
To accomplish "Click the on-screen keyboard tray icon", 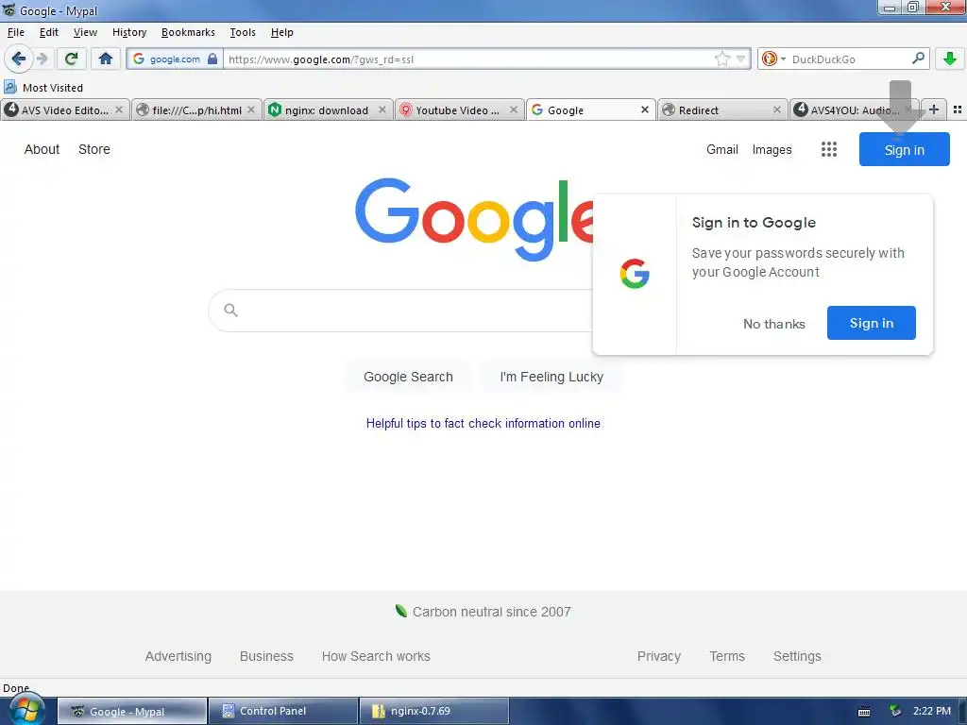I will pyautogui.click(x=864, y=712).
